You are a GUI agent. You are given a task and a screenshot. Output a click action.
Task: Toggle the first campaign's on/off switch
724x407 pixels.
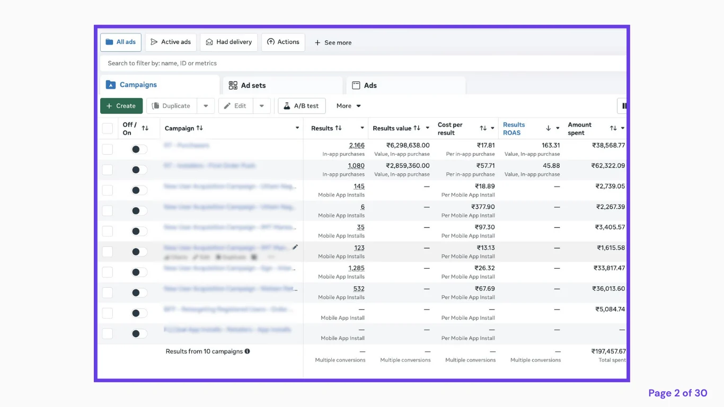coord(139,149)
